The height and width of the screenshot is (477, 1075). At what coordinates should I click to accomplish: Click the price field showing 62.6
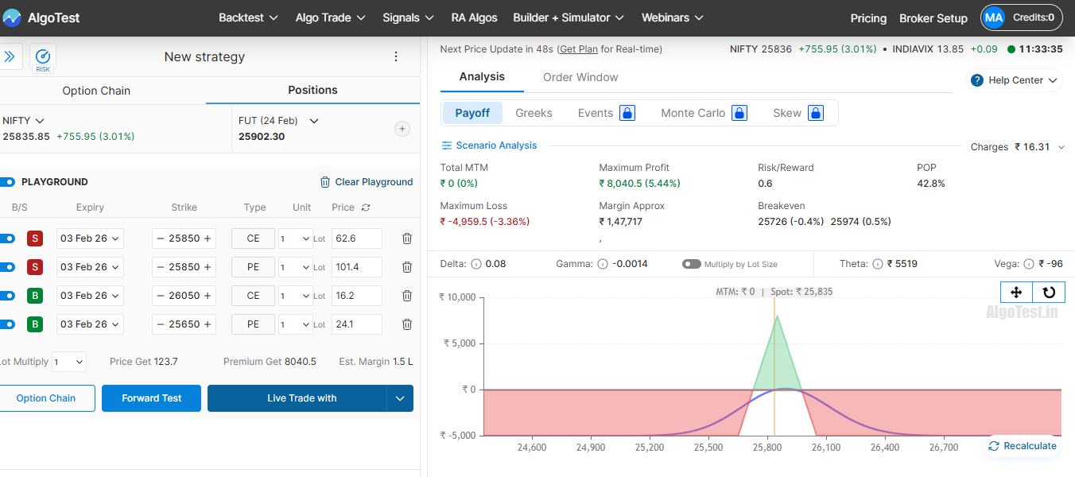tap(356, 238)
